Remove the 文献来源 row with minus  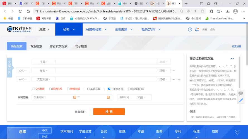click(x=174, y=80)
